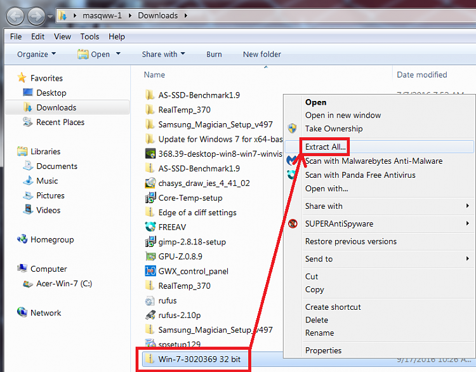Click the Forward navigation arrow button
The image size is (476, 372).
tap(36, 16)
